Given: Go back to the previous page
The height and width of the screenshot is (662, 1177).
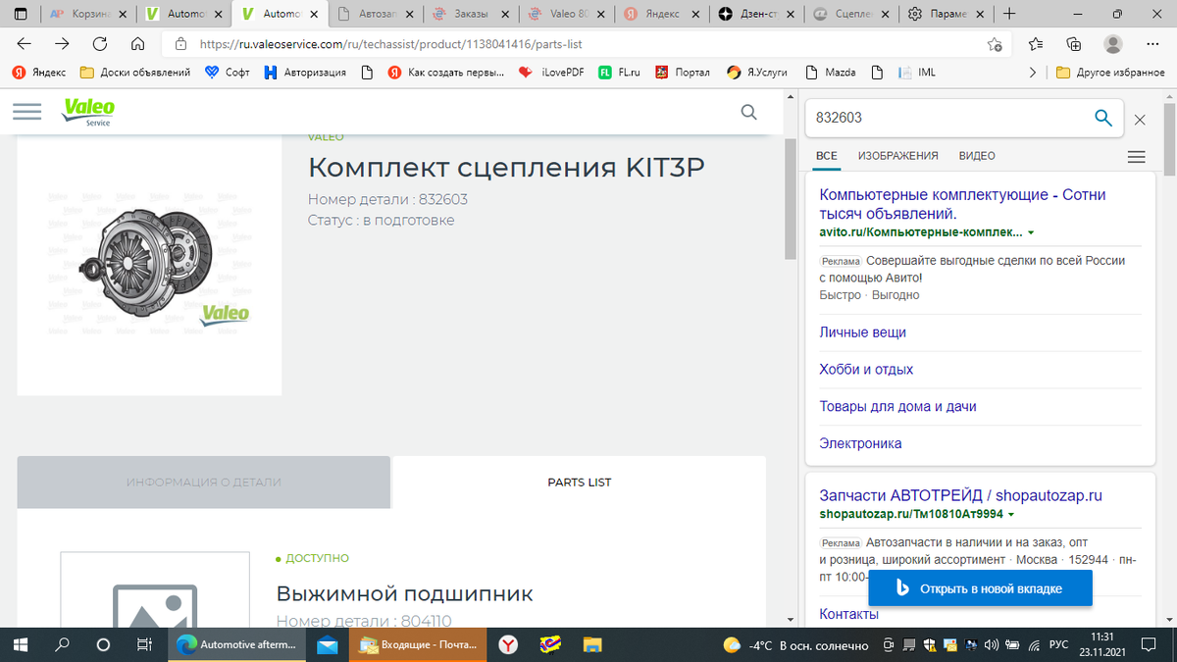Looking at the screenshot, I should pos(25,44).
